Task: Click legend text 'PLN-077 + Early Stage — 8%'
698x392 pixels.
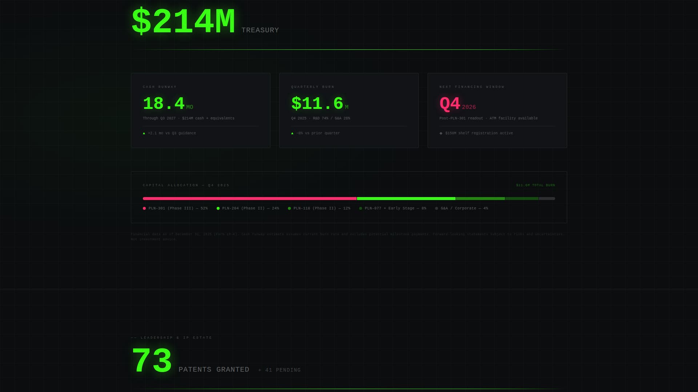Action: [396, 208]
